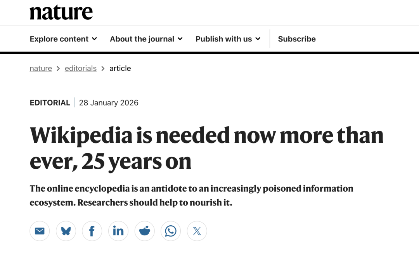This screenshot has height=254, width=419.
Task: Click the Facebook share icon
Action: pyautogui.click(x=92, y=231)
